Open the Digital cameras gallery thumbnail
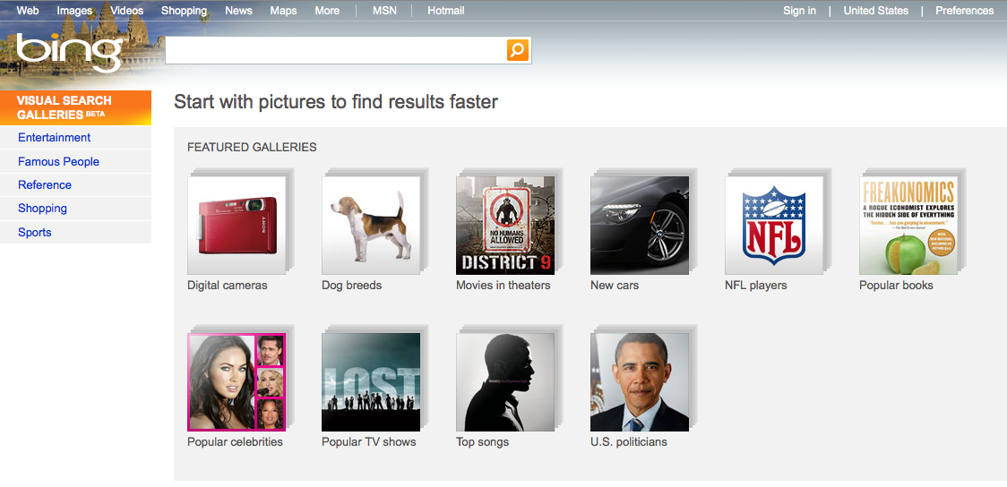The height and width of the screenshot is (487, 1007). coord(237,225)
